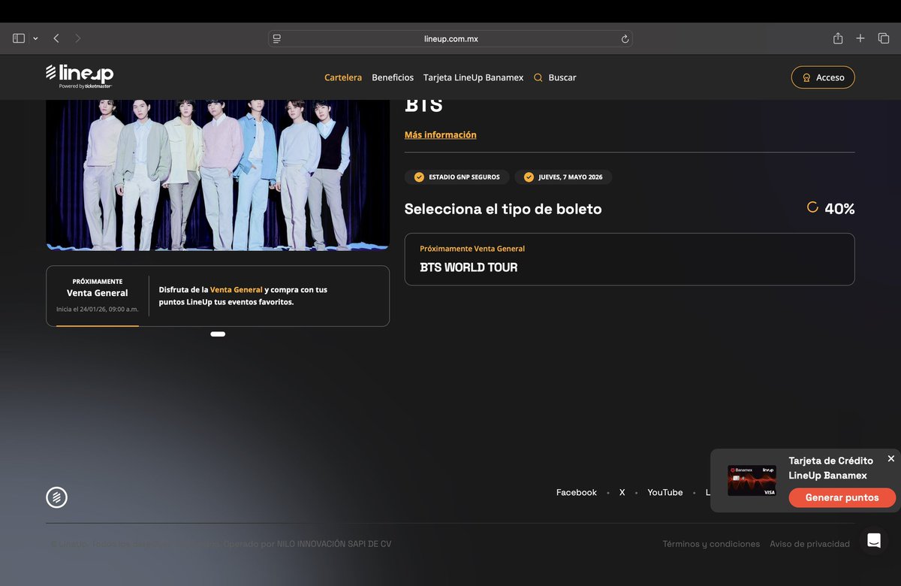This screenshot has width=901, height=586.
Task: Open the Facebook footer link
Action: pos(577,493)
